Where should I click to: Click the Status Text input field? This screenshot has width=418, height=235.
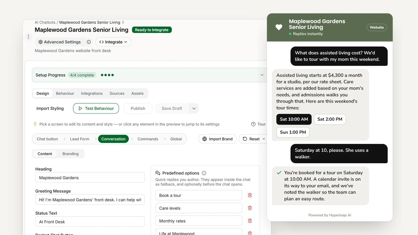[x=90, y=222]
